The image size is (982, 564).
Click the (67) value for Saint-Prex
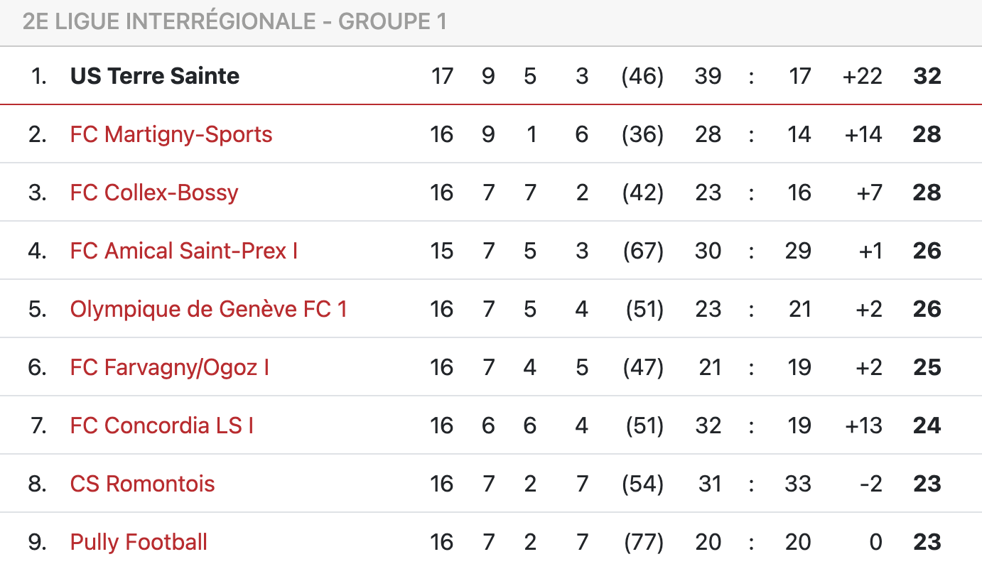(642, 251)
